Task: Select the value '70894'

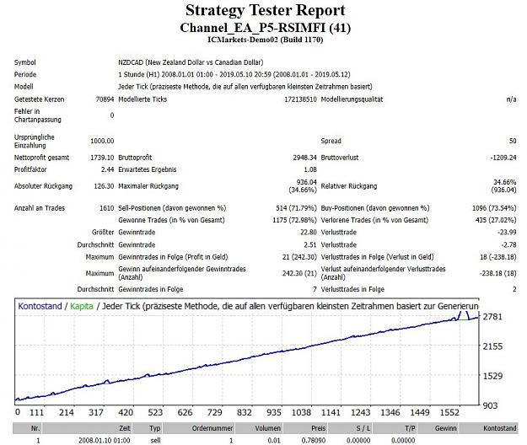Action: [105, 99]
